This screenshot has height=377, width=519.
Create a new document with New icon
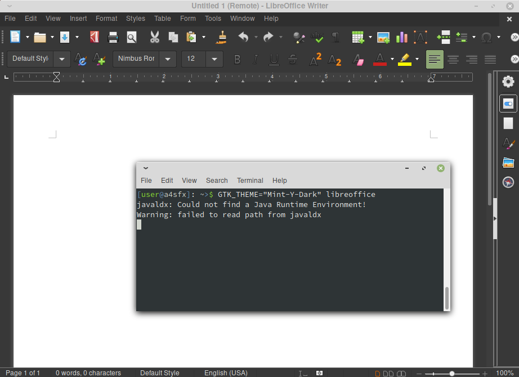15,37
